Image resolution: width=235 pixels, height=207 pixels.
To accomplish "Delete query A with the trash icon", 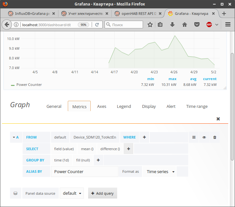I will 215,137.
